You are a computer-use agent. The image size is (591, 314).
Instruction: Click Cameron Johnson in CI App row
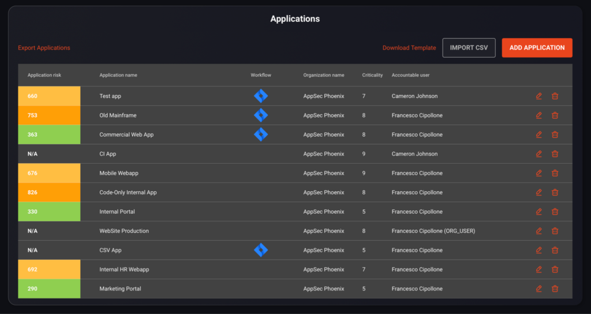point(414,154)
